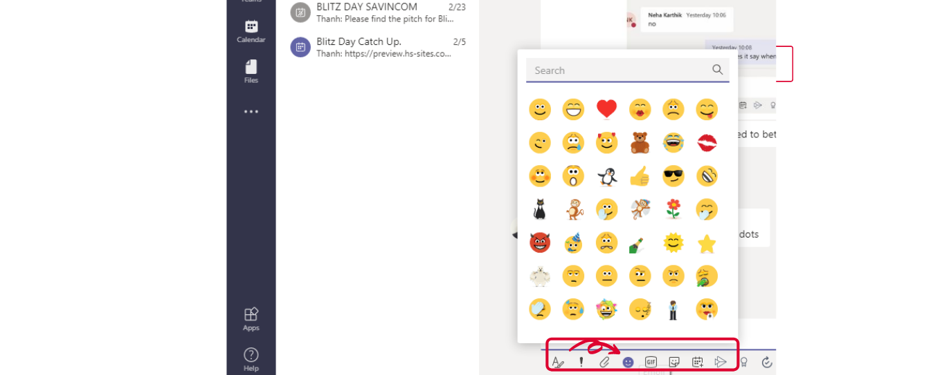Open Blitz Day Catch Up. chat

[x=377, y=47]
